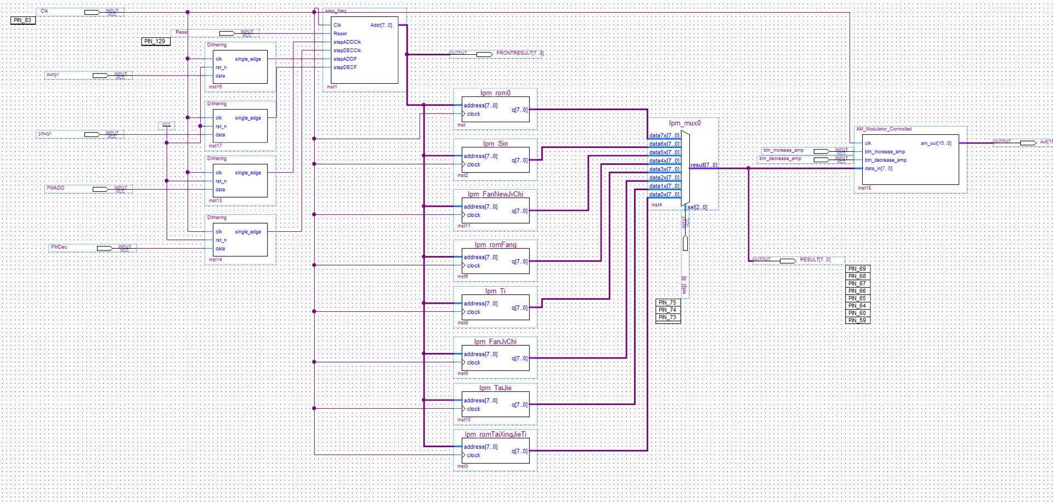Select the step_freq block inst1
The width and height of the screenshot is (1053, 502).
pos(365,50)
